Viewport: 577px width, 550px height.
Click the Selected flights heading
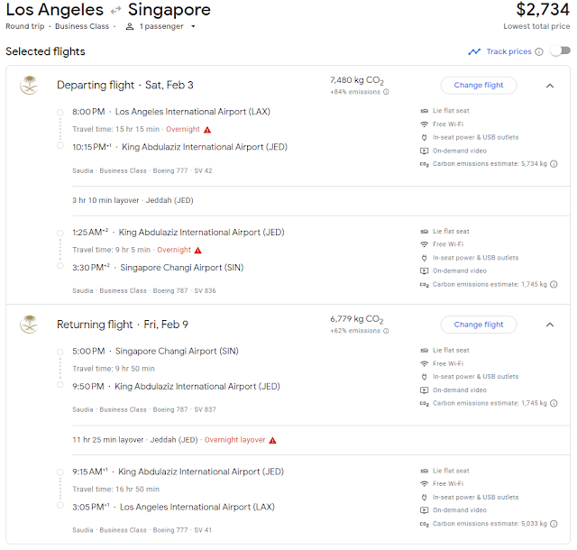(45, 51)
